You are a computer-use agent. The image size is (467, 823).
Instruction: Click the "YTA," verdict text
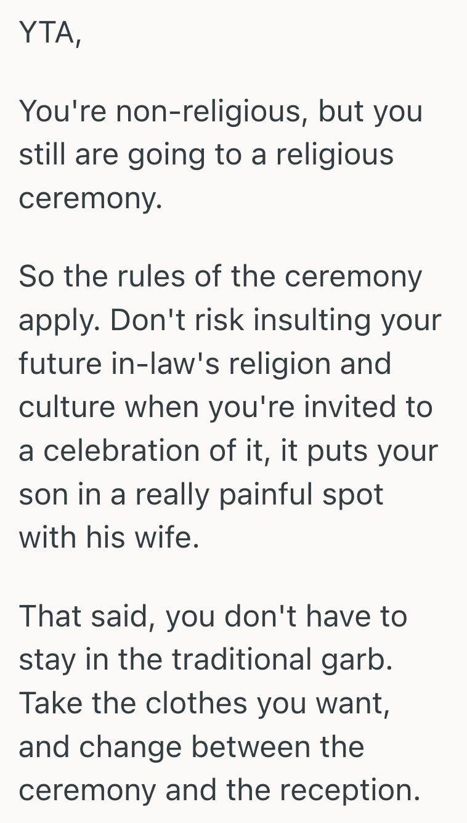(x=50, y=33)
